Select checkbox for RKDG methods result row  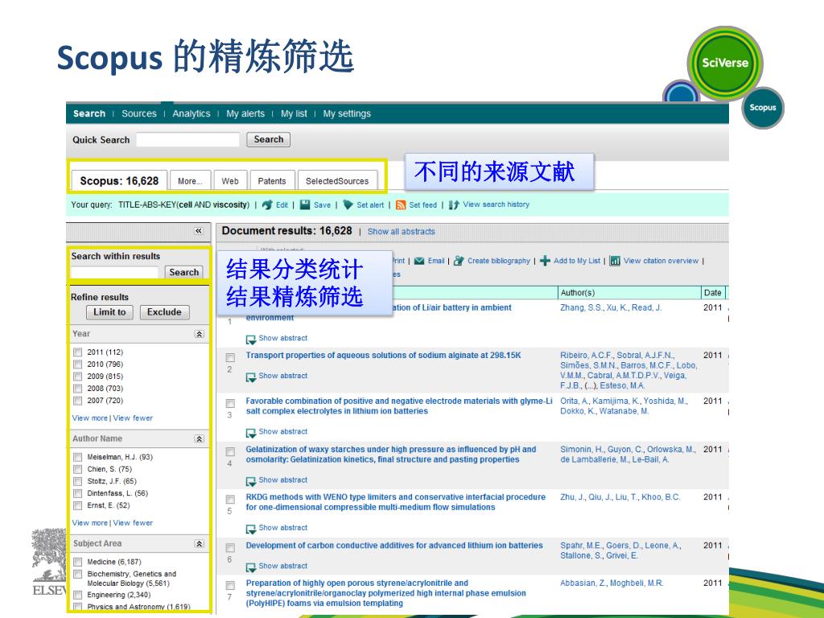(230, 499)
